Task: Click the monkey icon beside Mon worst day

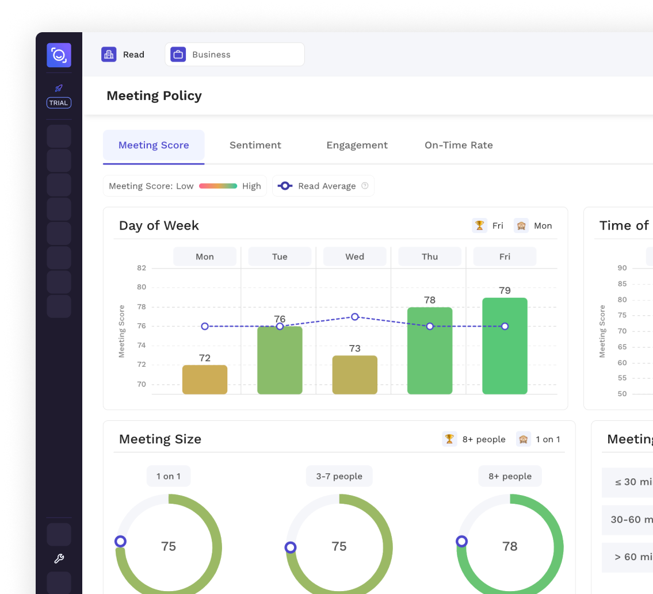Action: pyautogui.click(x=521, y=225)
